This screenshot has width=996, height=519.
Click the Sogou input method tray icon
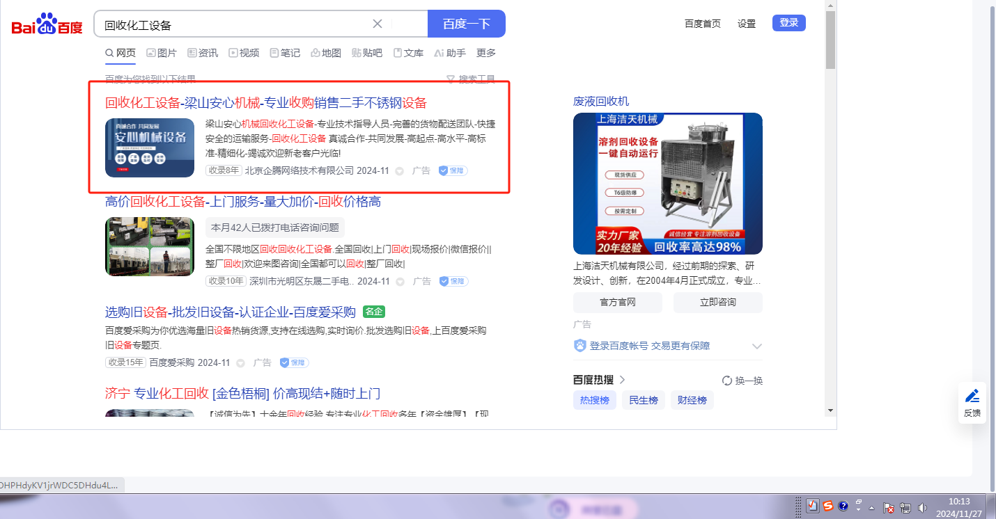tap(827, 506)
